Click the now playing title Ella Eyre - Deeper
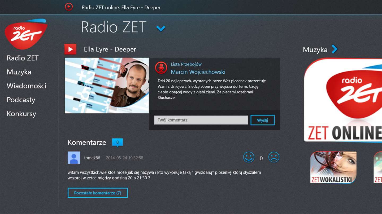This screenshot has width=382, height=214. pos(110,49)
